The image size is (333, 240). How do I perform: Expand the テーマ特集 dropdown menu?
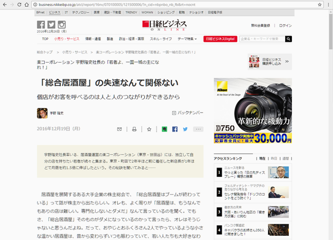pyautogui.click(x=188, y=39)
